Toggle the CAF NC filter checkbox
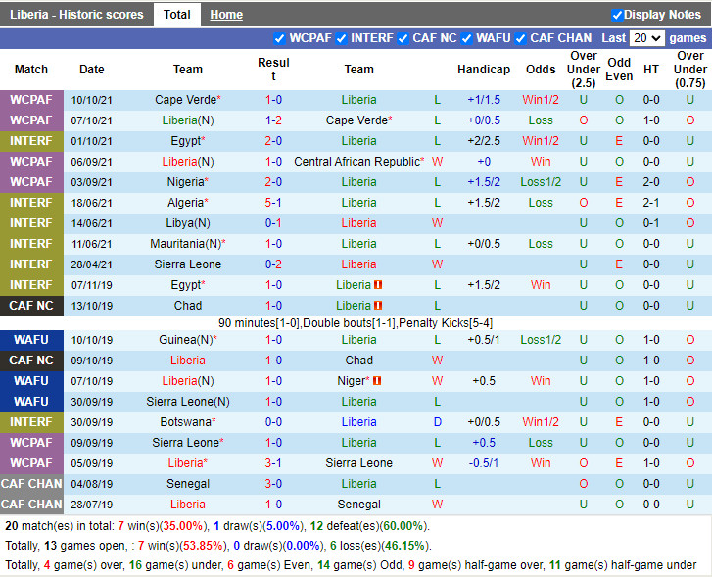 pyautogui.click(x=403, y=38)
